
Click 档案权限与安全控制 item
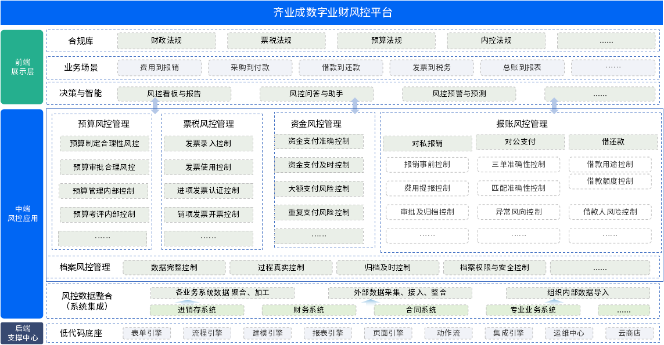[494, 268]
